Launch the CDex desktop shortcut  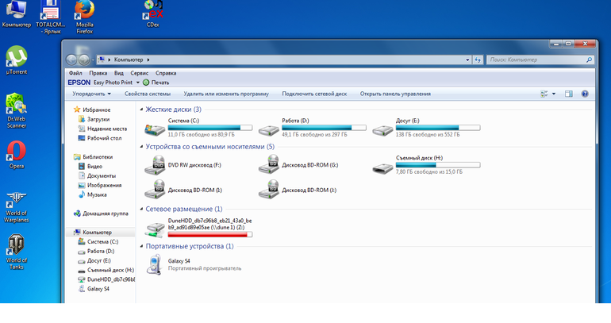click(152, 14)
